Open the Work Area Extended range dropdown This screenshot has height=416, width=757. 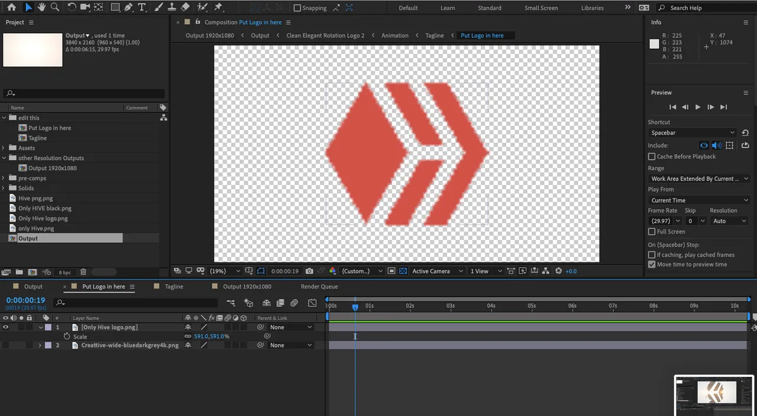tap(699, 178)
